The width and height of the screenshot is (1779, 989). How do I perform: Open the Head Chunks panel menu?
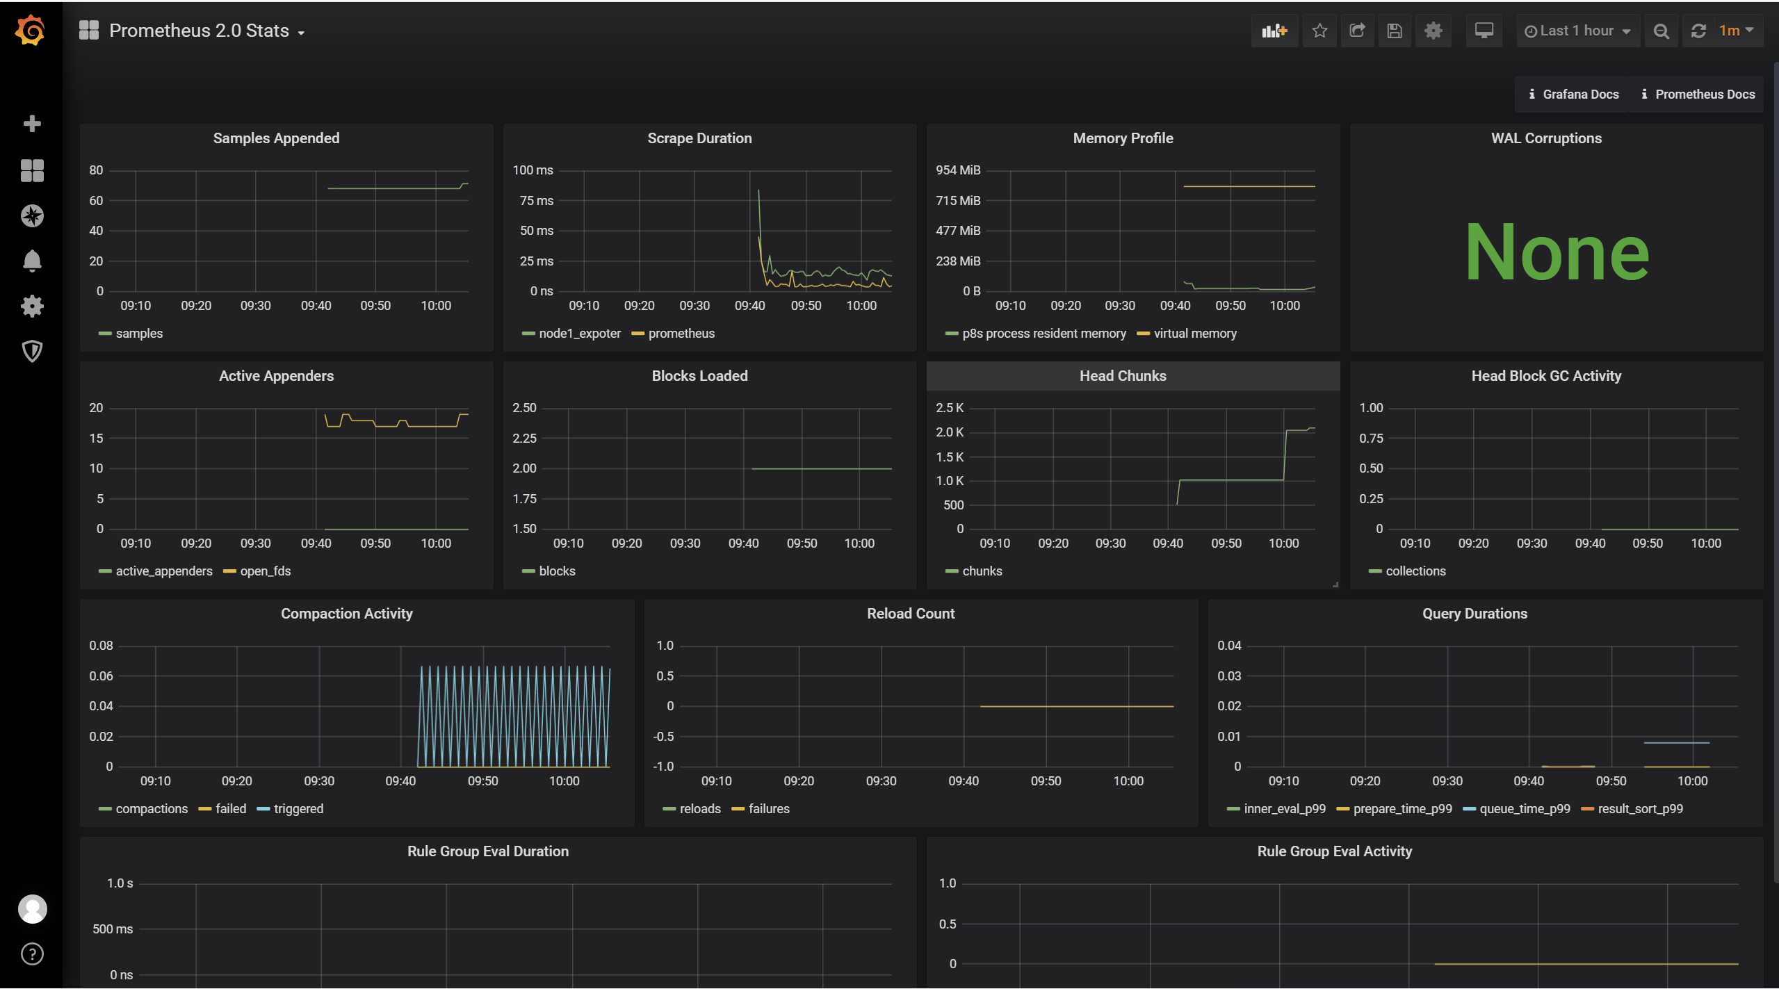1123,376
